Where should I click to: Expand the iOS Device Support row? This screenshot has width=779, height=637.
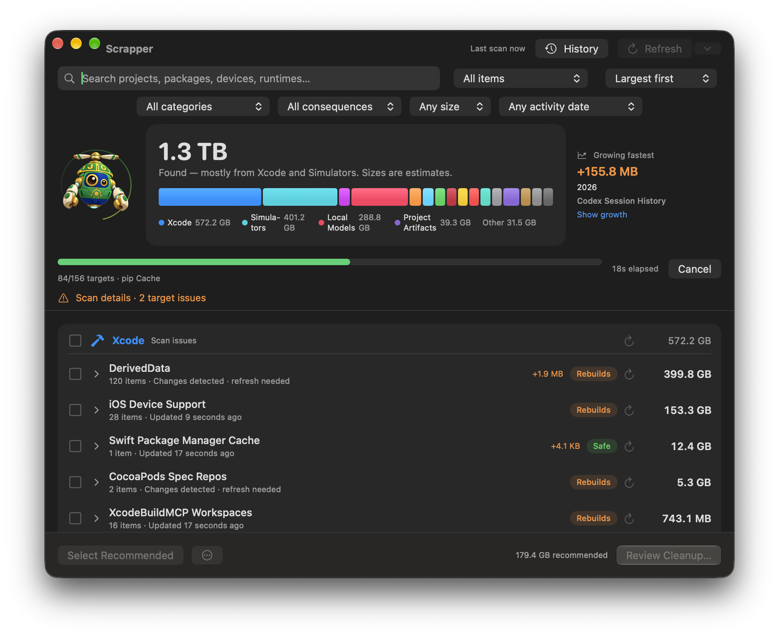point(96,410)
